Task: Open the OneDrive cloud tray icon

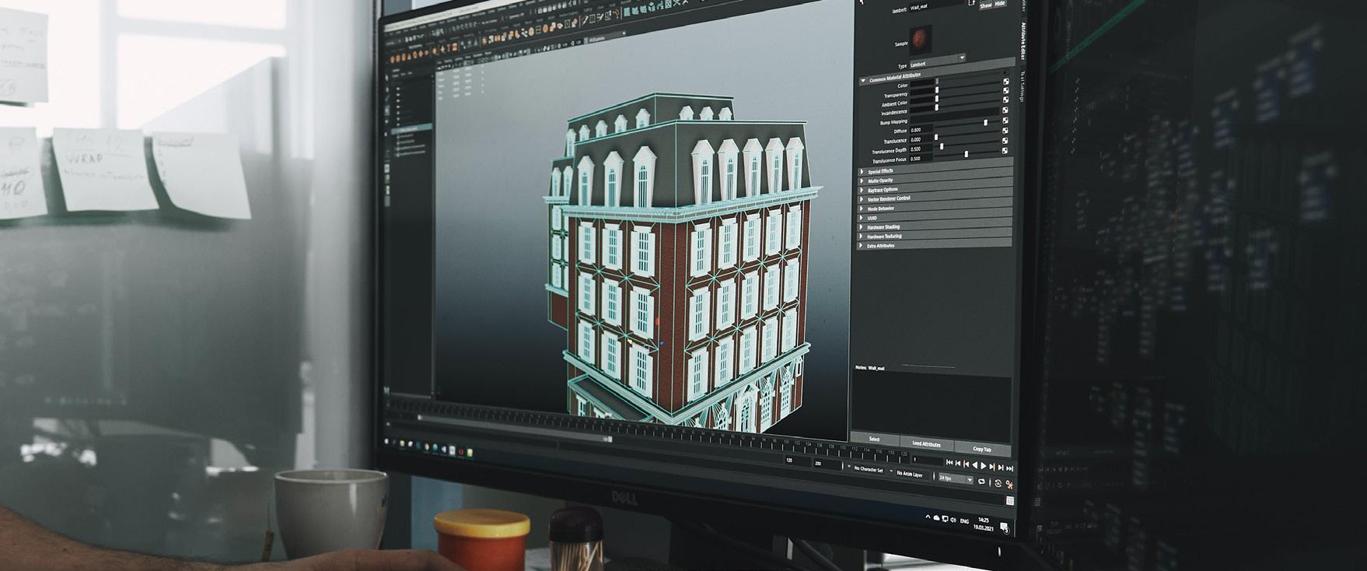Action: tap(936, 517)
